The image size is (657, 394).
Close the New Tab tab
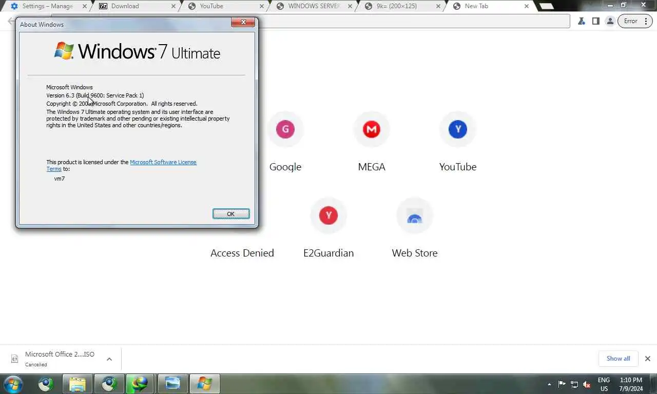pyautogui.click(x=527, y=6)
